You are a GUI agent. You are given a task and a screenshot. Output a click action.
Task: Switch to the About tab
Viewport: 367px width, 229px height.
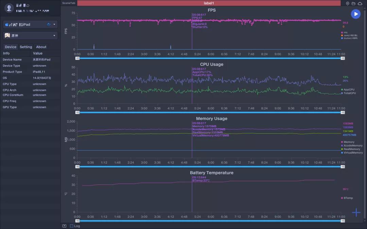(41, 47)
